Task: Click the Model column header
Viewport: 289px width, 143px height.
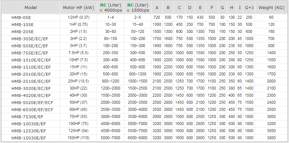Action: tap(31, 8)
